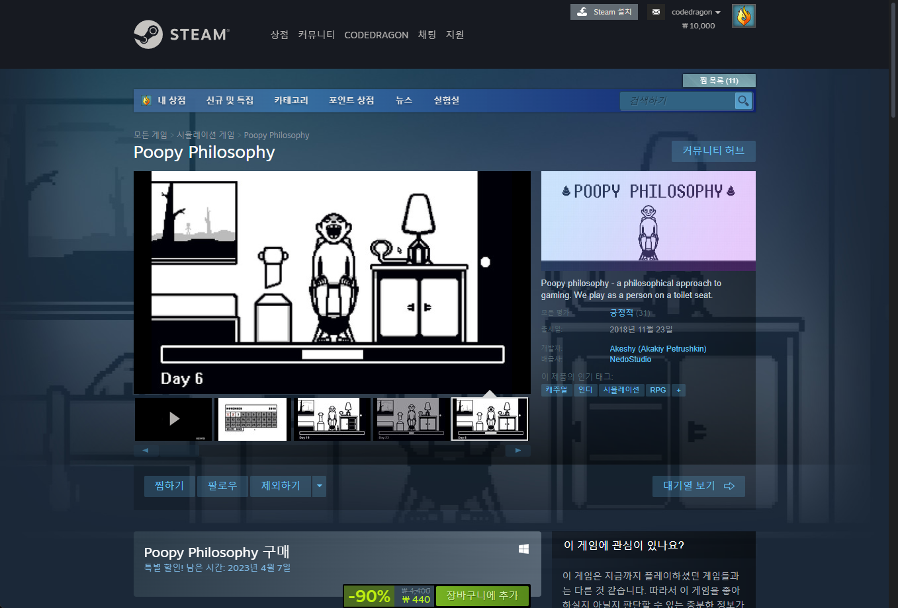Click the RPG tag
The height and width of the screenshot is (608, 898).
[658, 390]
